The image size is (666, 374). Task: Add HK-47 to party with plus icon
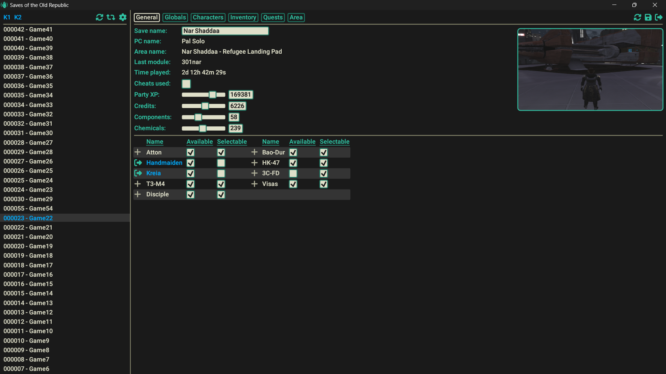pos(254,163)
